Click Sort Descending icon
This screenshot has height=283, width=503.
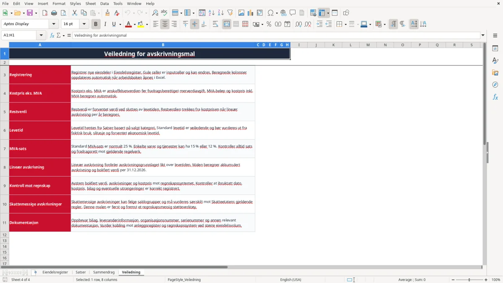click(220, 13)
